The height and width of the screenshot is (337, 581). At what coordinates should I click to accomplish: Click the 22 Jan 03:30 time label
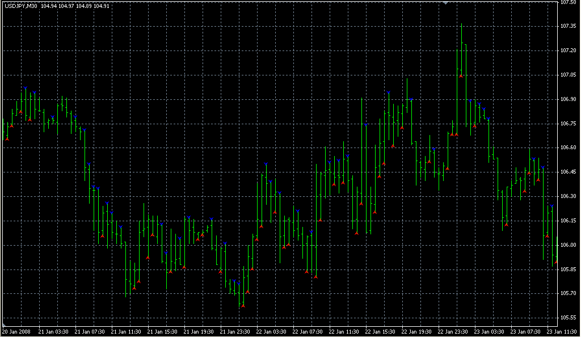271,332
